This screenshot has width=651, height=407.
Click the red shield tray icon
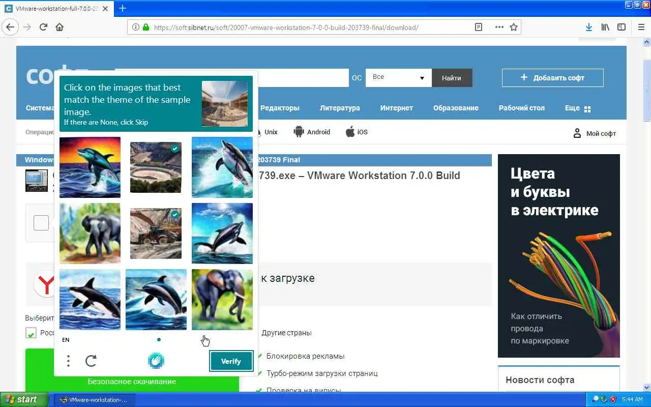coord(613,399)
